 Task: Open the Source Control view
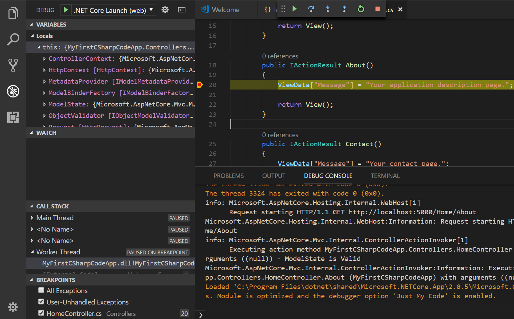click(x=13, y=65)
